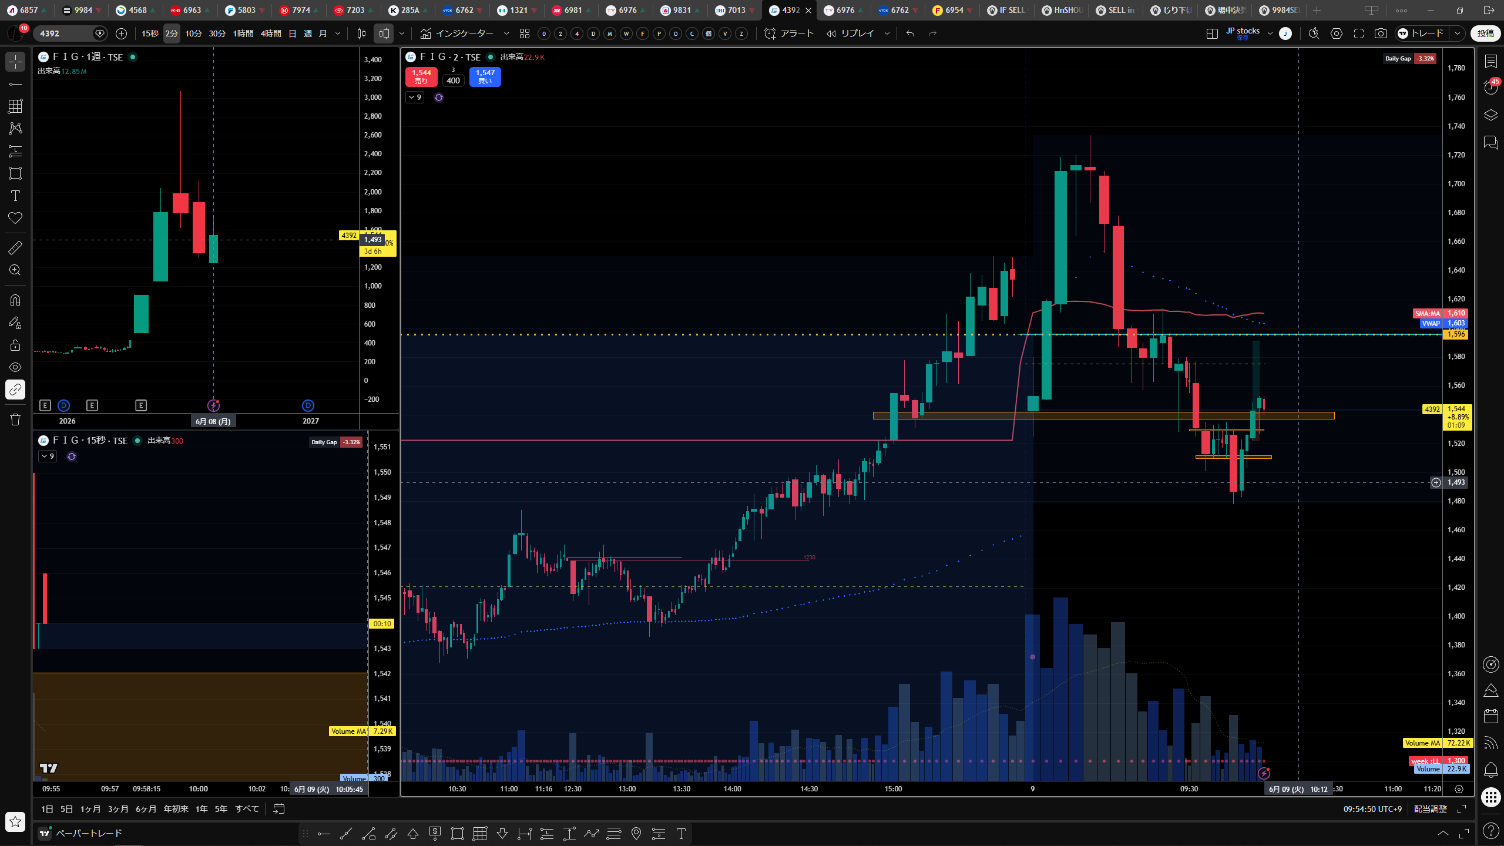The width and height of the screenshot is (1504, 846).
Task: Open the chats panel on right sidebar
Action: 1491,142
